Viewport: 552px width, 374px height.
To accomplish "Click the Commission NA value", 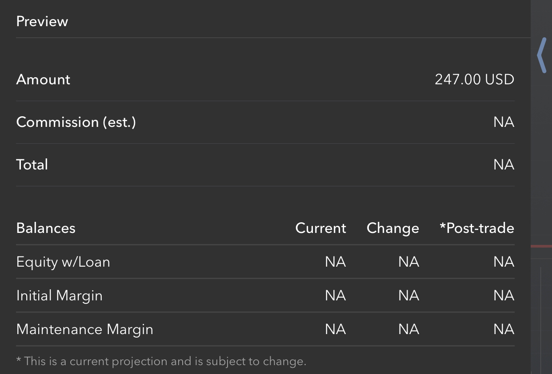I will point(504,122).
